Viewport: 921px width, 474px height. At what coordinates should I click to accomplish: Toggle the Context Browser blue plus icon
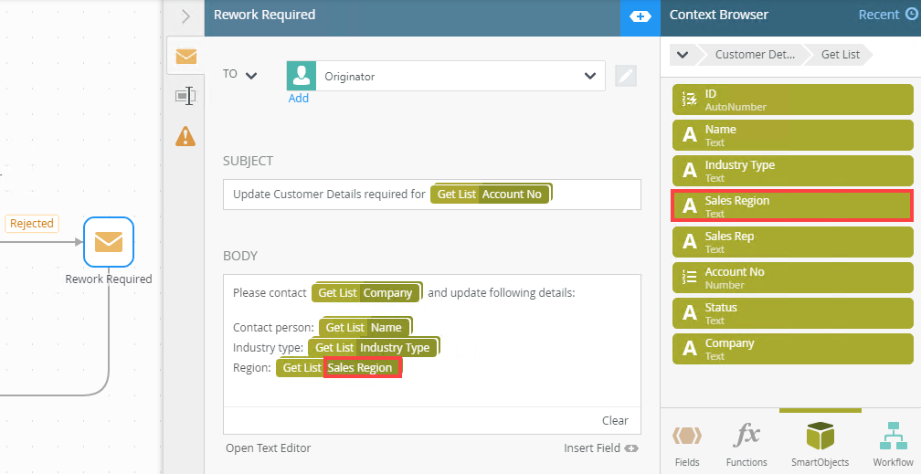(640, 16)
